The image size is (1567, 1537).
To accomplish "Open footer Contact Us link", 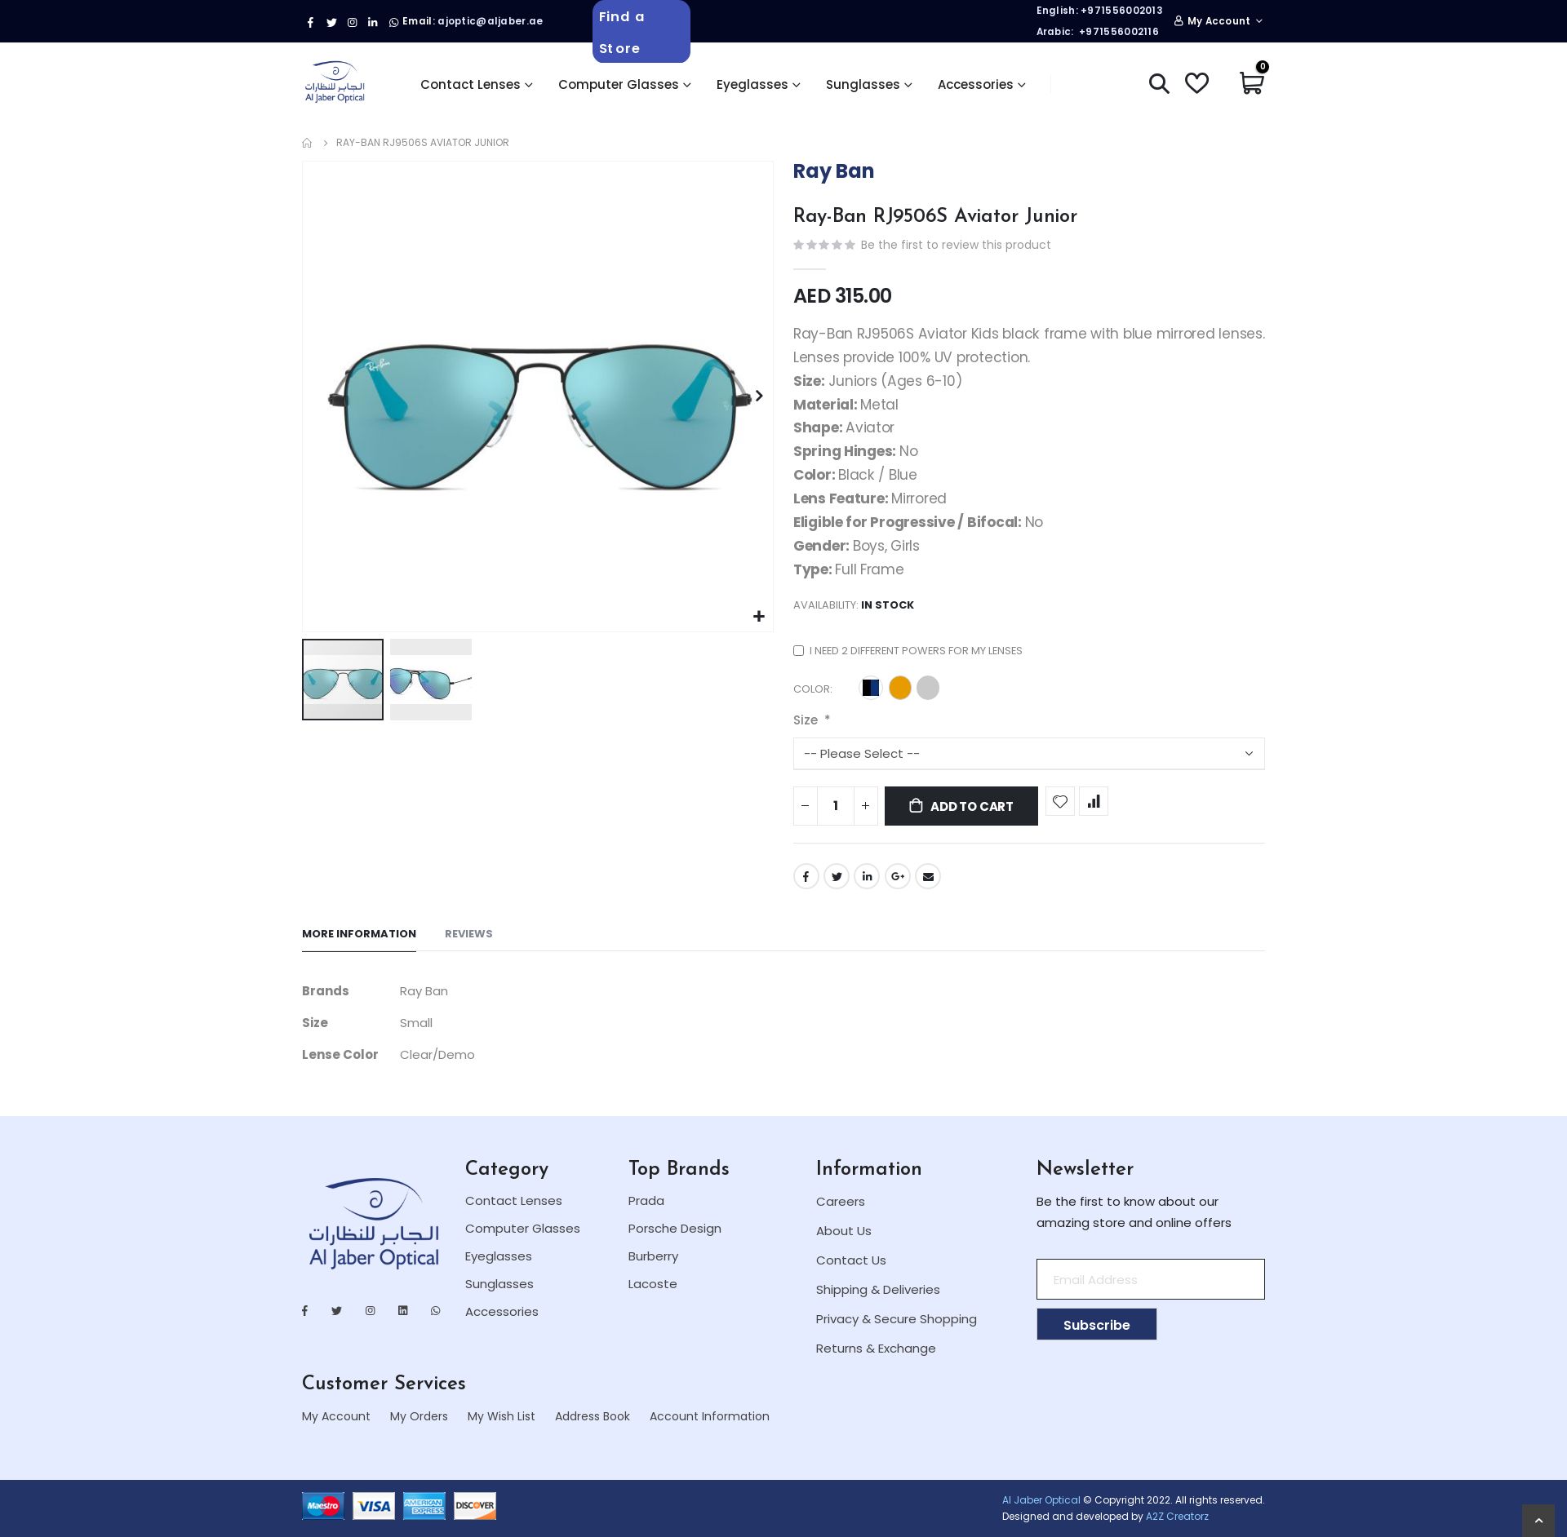I will (851, 1260).
